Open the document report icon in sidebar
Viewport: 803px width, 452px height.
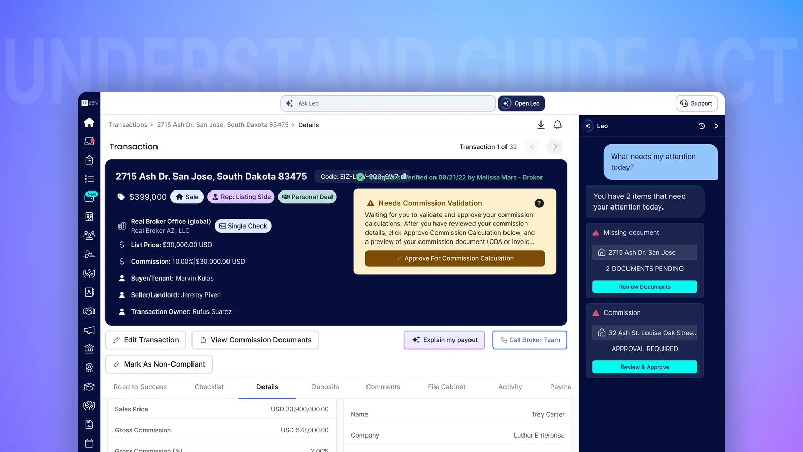(x=89, y=424)
